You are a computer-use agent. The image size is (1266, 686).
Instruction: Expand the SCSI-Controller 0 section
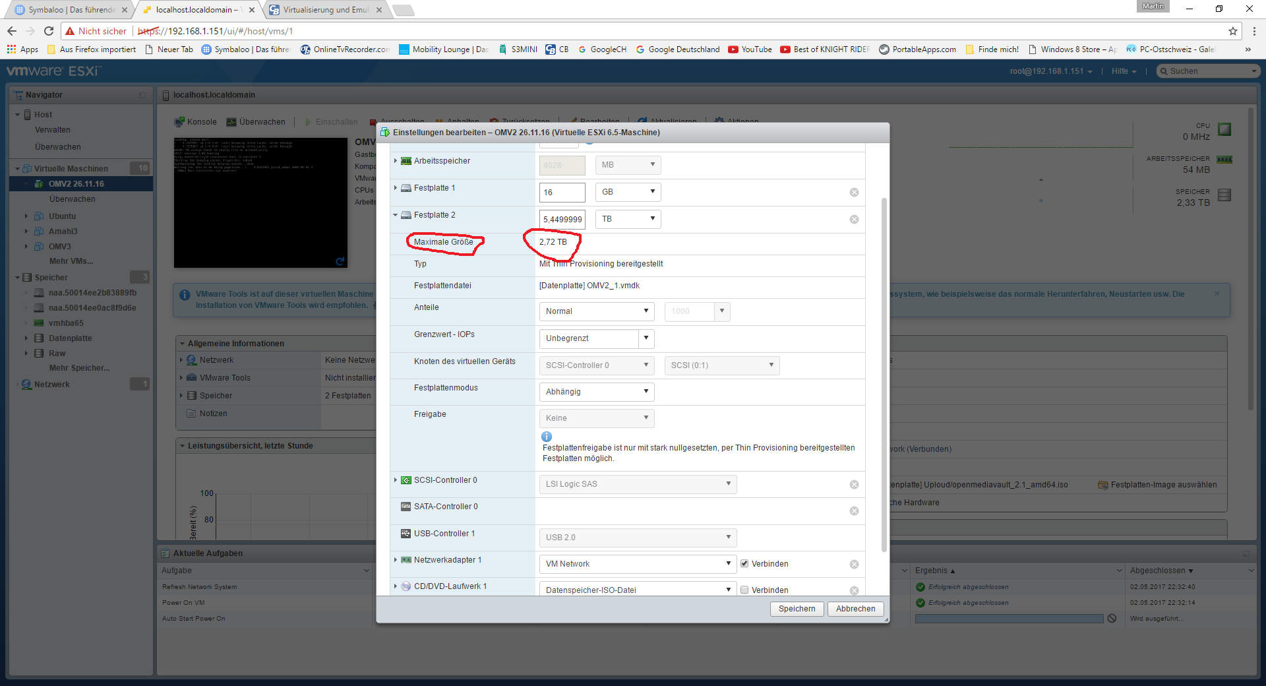click(x=396, y=480)
